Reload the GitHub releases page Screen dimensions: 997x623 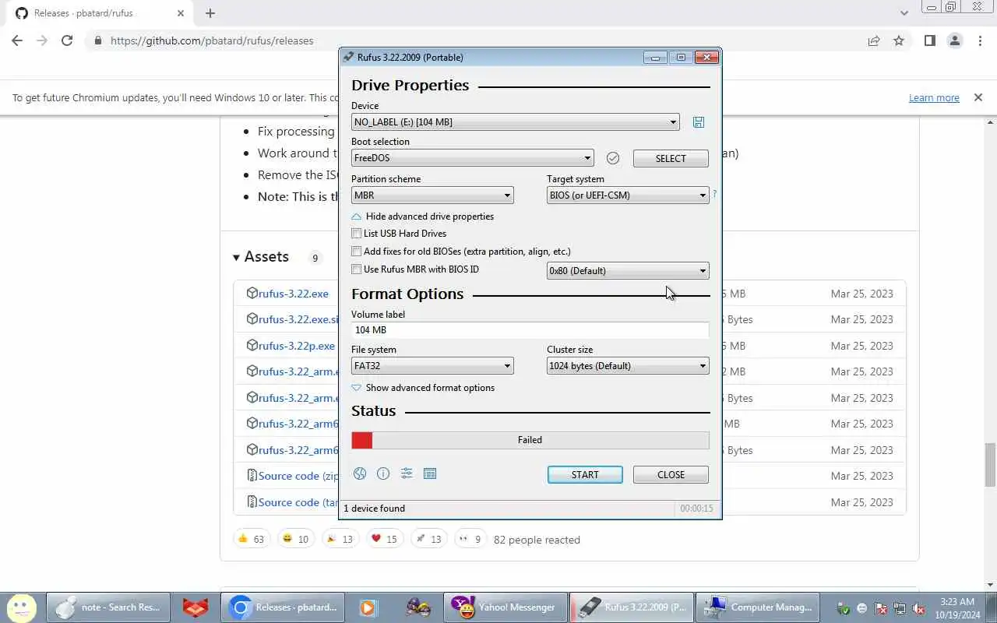67,40
